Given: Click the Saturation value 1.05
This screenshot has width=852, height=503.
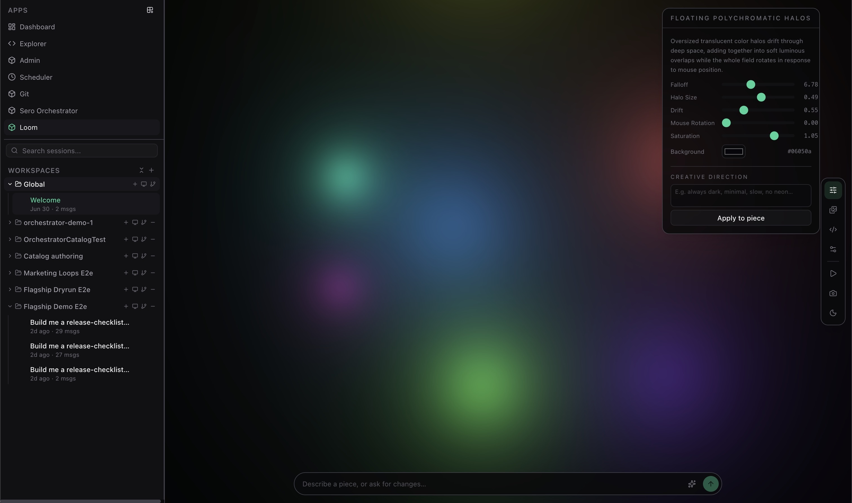Looking at the screenshot, I should [x=811, y=136].
